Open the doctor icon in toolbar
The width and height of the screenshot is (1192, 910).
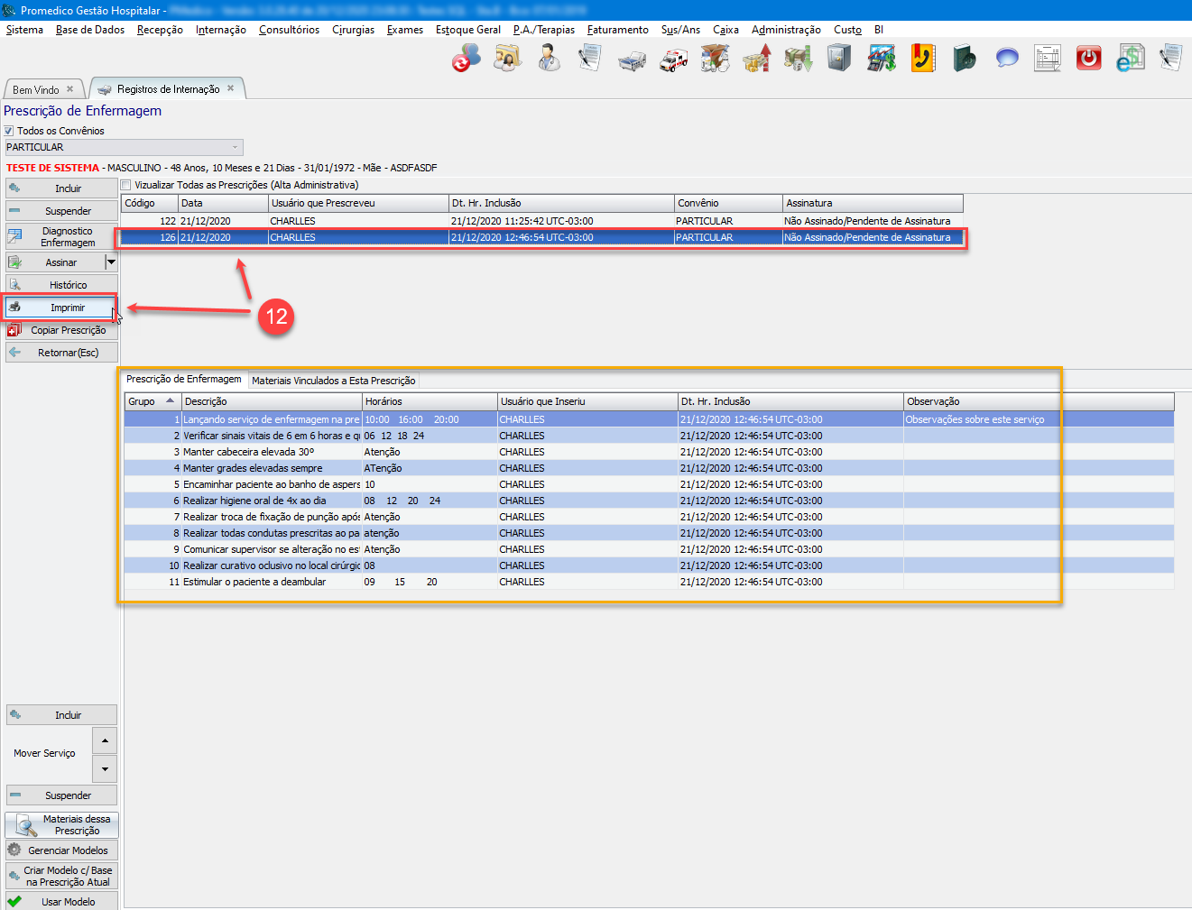tap(549, 60)
